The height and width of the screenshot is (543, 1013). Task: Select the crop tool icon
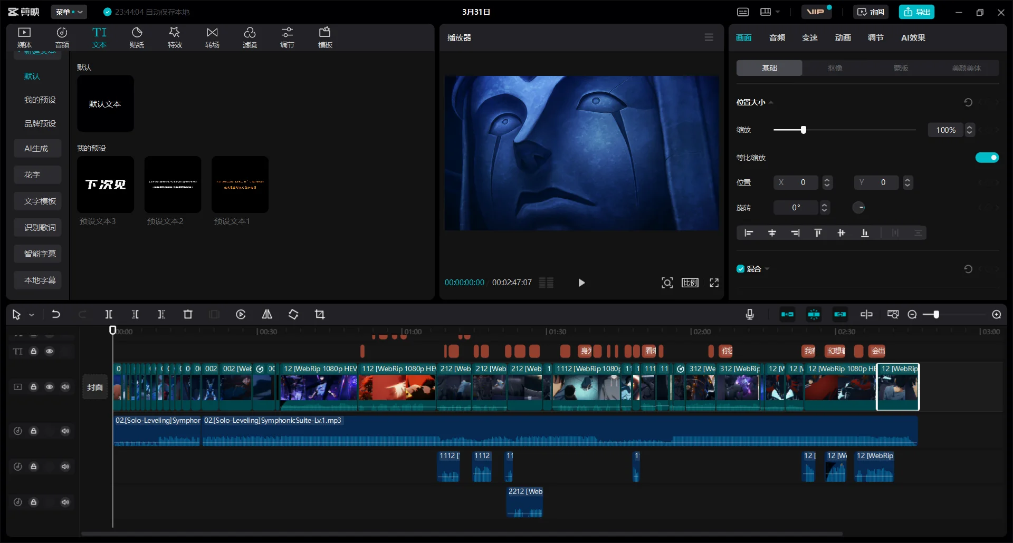coord(320,314)
